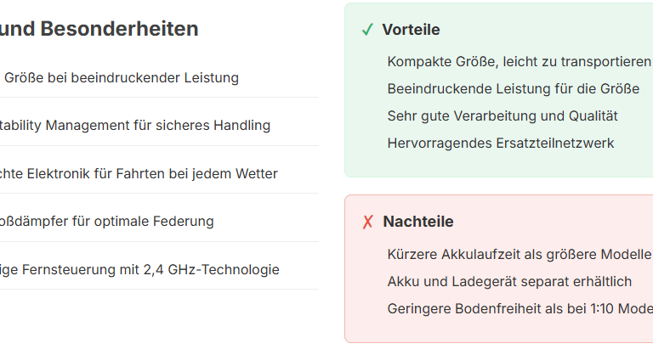Click the green checkmark icon beside Vorteile
The image size is (653, 349).
pyautogui.click(x=367, y=30)
